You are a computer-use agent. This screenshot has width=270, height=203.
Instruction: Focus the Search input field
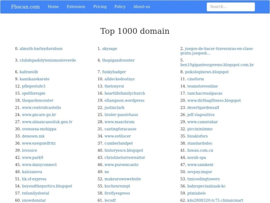pos(231,7)
